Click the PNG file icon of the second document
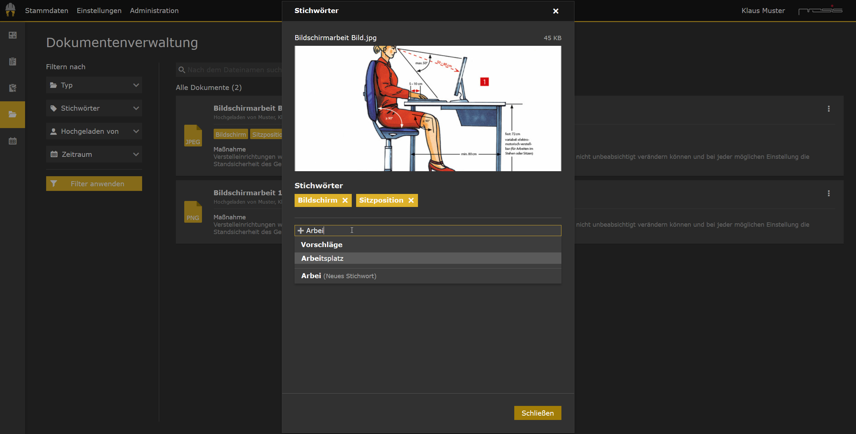Viewport: 856px width, 434px height. click(x=193, y=212)
